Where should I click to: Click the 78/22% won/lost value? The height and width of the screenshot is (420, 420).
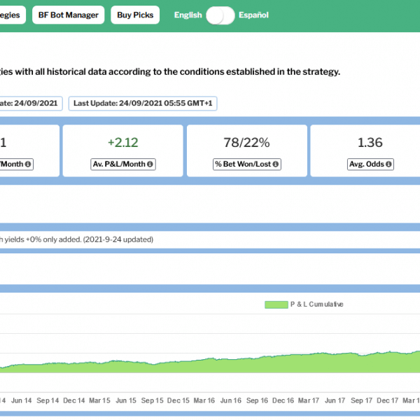246,143
